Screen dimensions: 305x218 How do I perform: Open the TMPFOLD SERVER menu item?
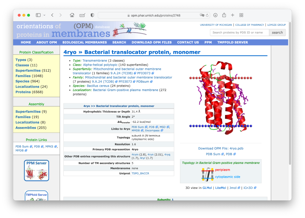tap(233, 42)
